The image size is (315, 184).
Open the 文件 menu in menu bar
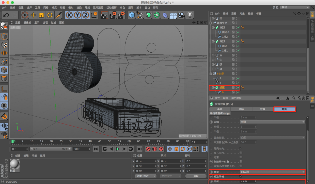[5, 8]
